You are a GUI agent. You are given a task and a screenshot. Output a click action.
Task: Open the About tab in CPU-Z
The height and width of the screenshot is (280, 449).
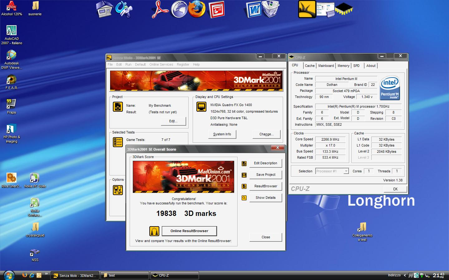tap(371, 66)
